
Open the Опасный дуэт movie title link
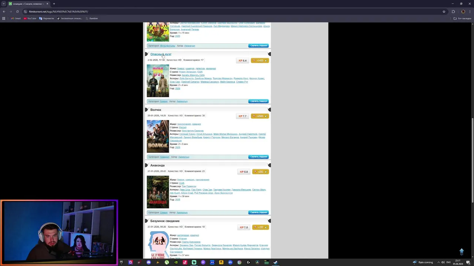161,54
